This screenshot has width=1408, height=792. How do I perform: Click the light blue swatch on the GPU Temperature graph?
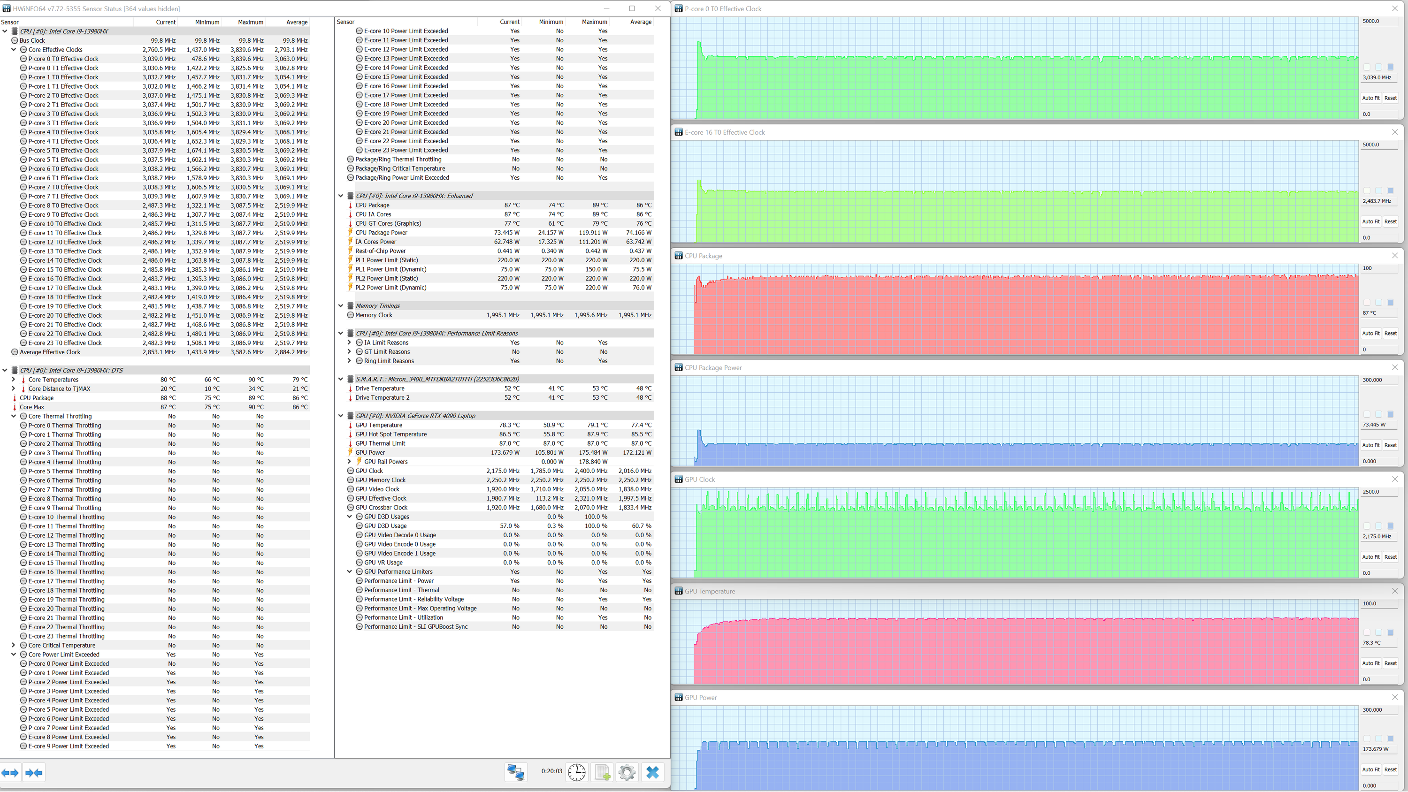(x=1378, y=632)
